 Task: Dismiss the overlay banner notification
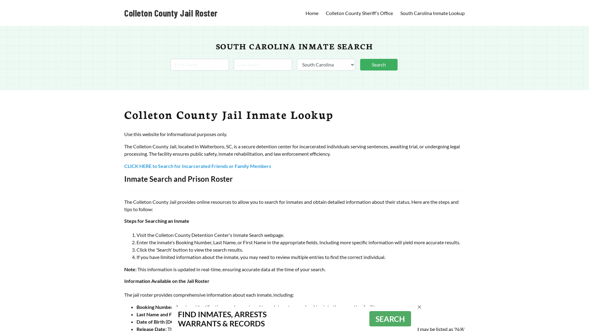coord(419,307)
